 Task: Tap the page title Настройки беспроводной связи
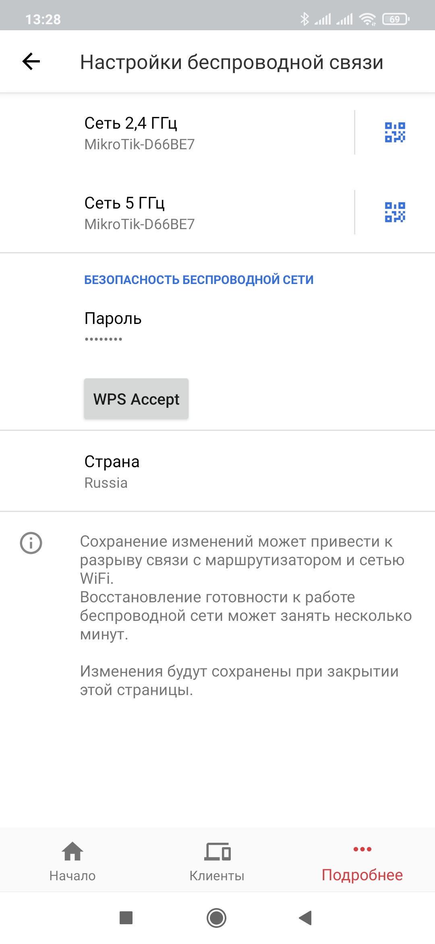click(232, 62)
